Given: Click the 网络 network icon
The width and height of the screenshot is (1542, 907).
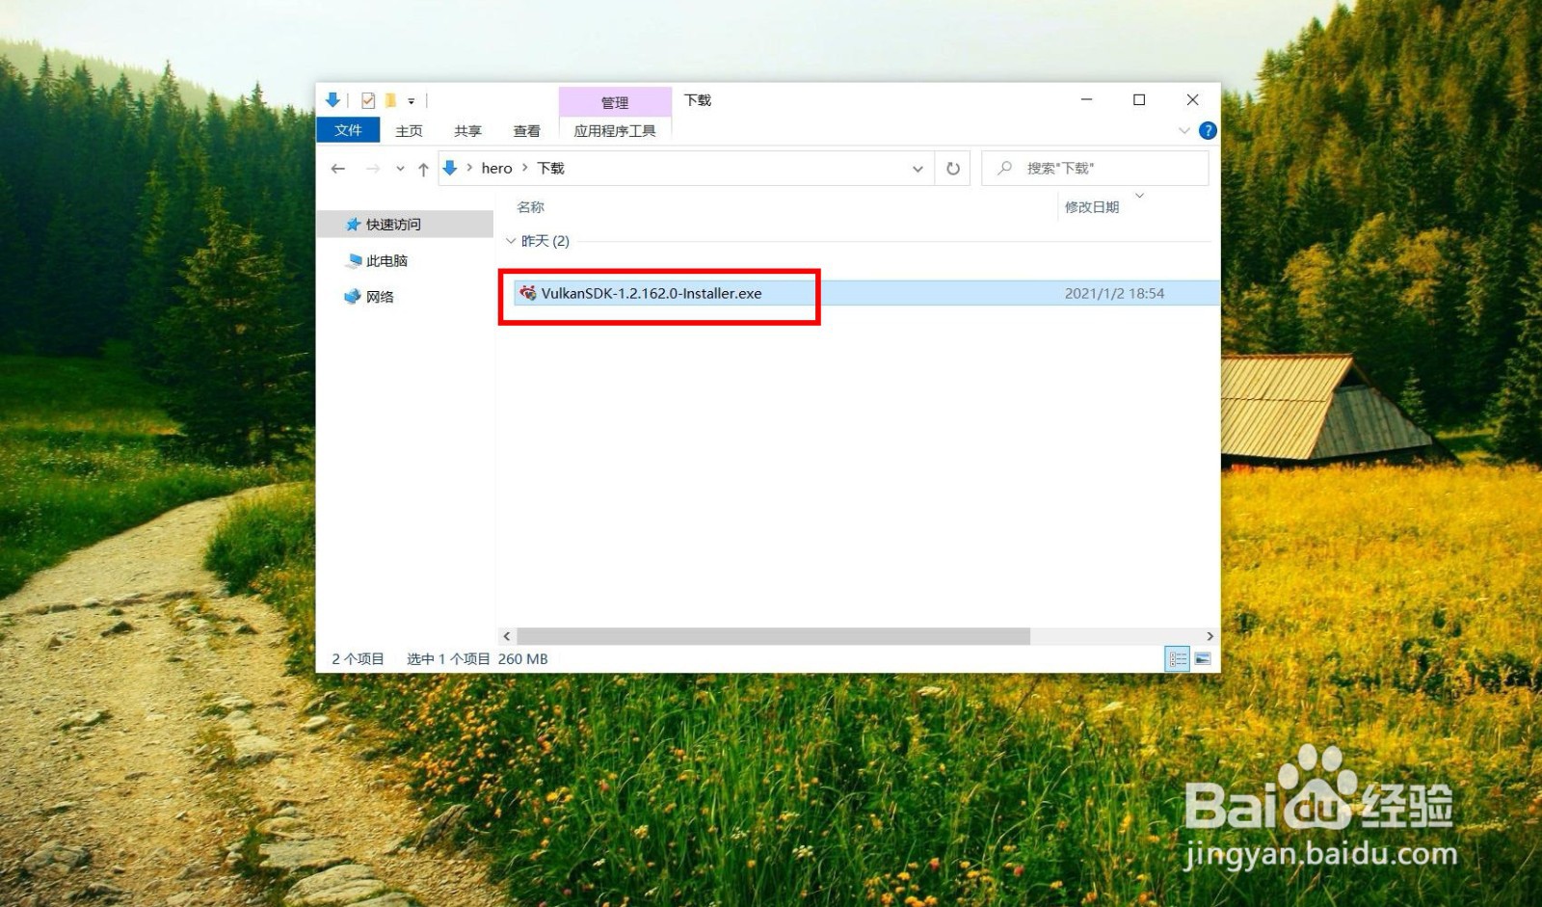Looking at the screenshot, I should pos(353,297).
